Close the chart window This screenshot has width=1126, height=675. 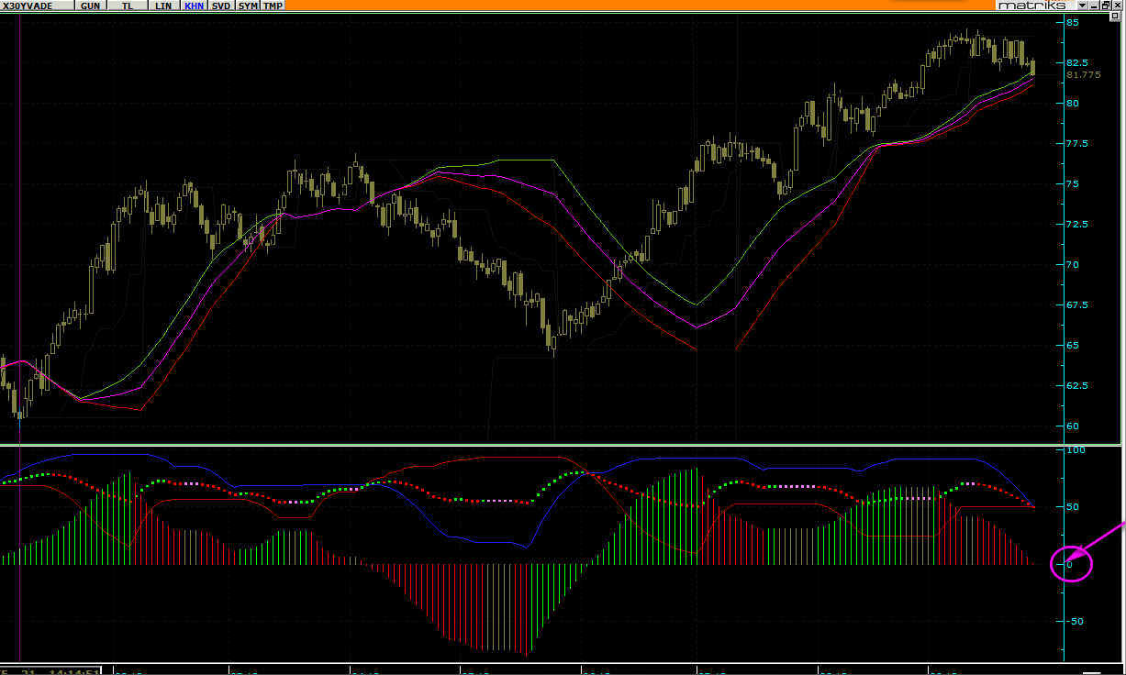pyautogui.click(x=1119, y=6)
